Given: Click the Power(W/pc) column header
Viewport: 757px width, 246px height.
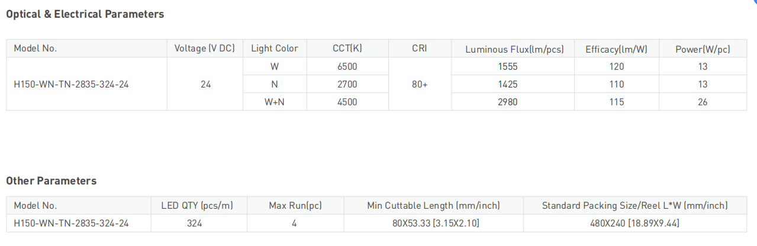Looking at the screenshot, I should pyautogui.click(x=703, y=49).
